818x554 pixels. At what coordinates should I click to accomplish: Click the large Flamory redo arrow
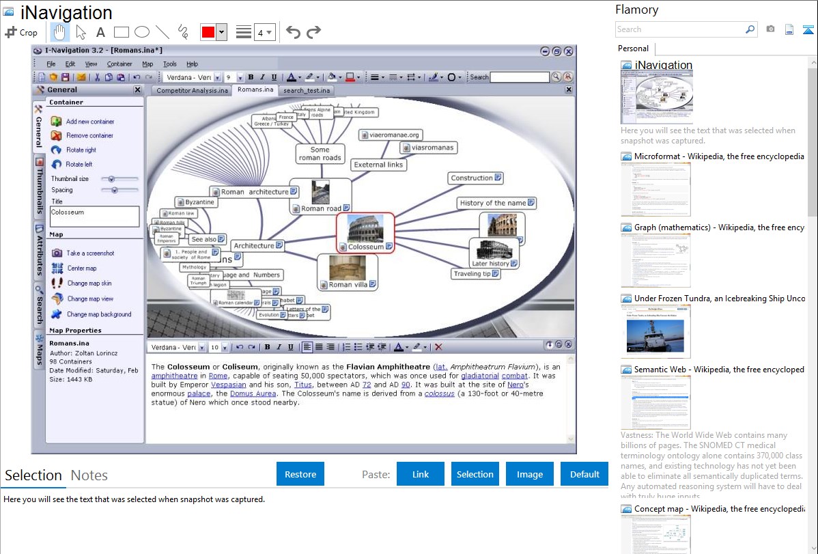coord(313,32)
